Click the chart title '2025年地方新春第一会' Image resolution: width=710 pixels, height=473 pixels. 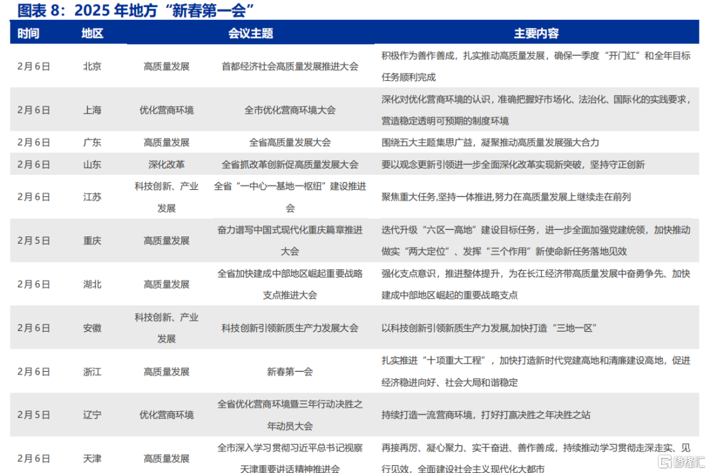[x=135, y=10]
